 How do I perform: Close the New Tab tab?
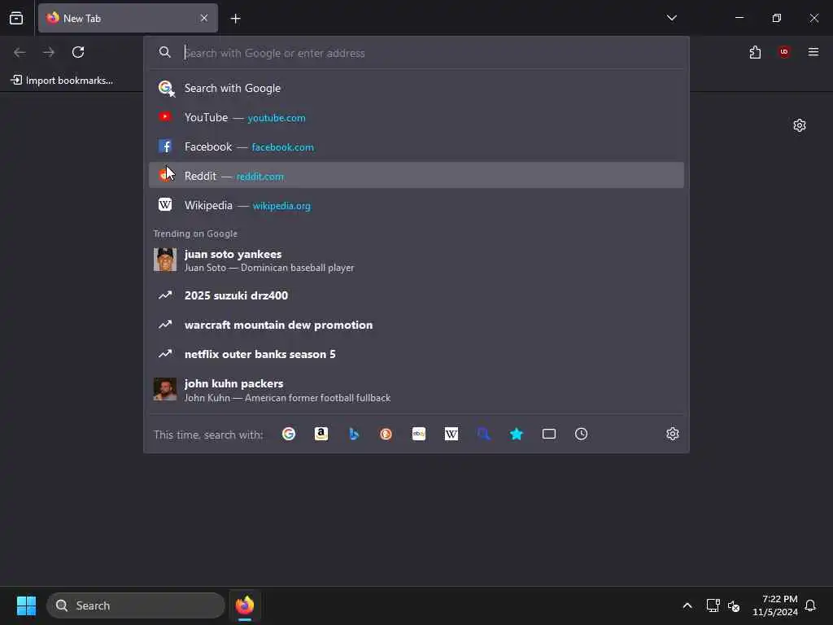point(204,18)
